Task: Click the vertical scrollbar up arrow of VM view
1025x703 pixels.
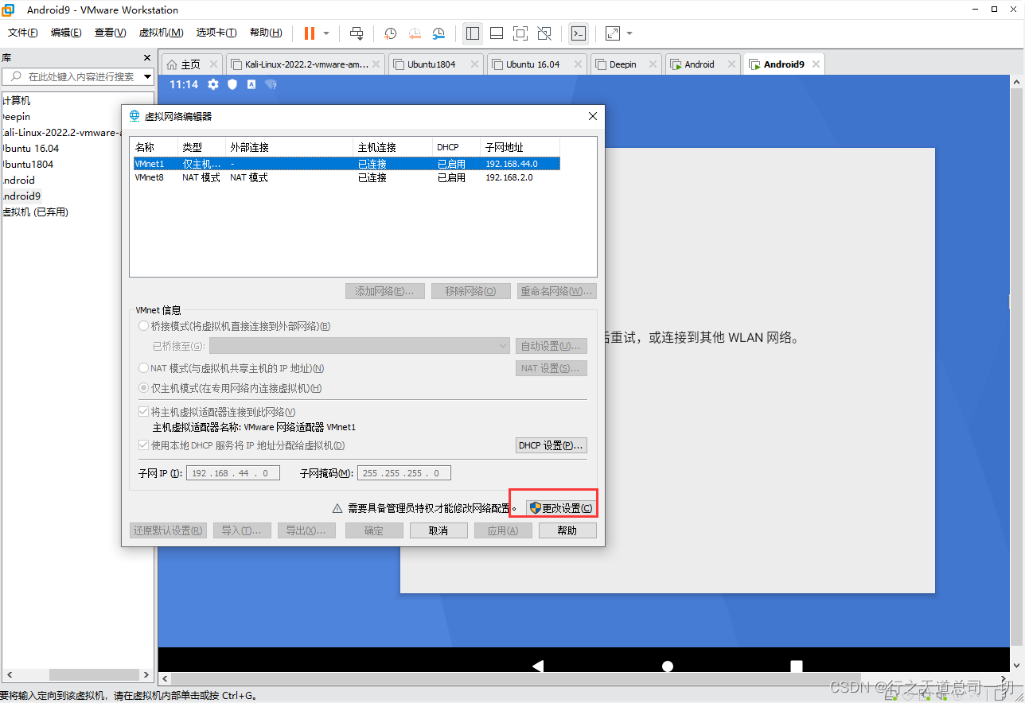Action: pos(1016,82)
